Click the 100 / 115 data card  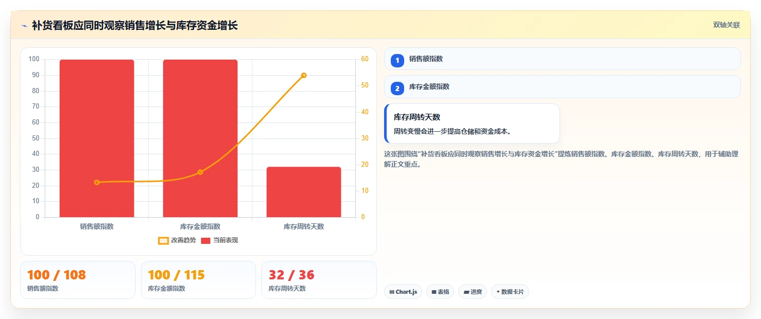click(x=198, y=280)
